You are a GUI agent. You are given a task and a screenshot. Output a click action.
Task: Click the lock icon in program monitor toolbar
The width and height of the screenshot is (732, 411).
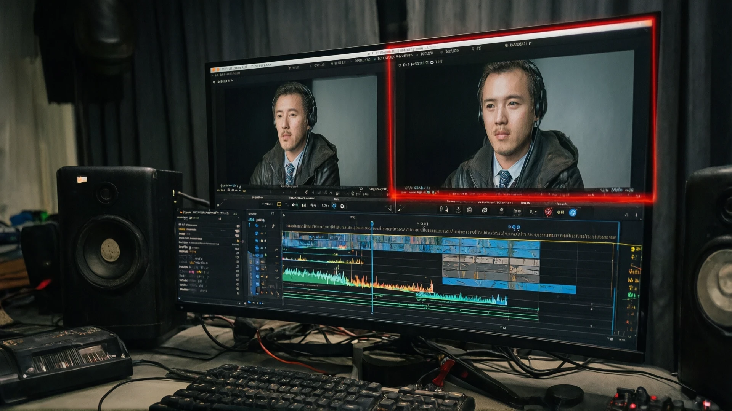(x=441, y=209)
